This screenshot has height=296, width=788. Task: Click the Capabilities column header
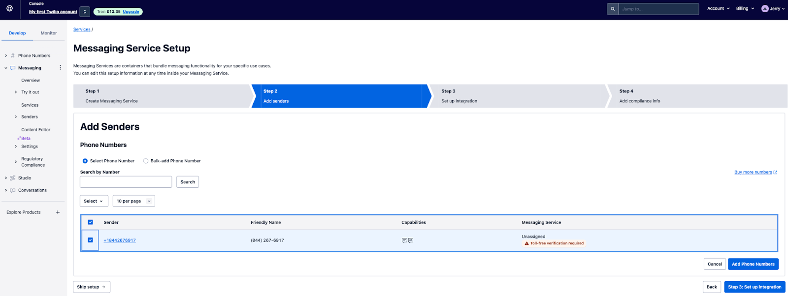click(x=414, y=222)
